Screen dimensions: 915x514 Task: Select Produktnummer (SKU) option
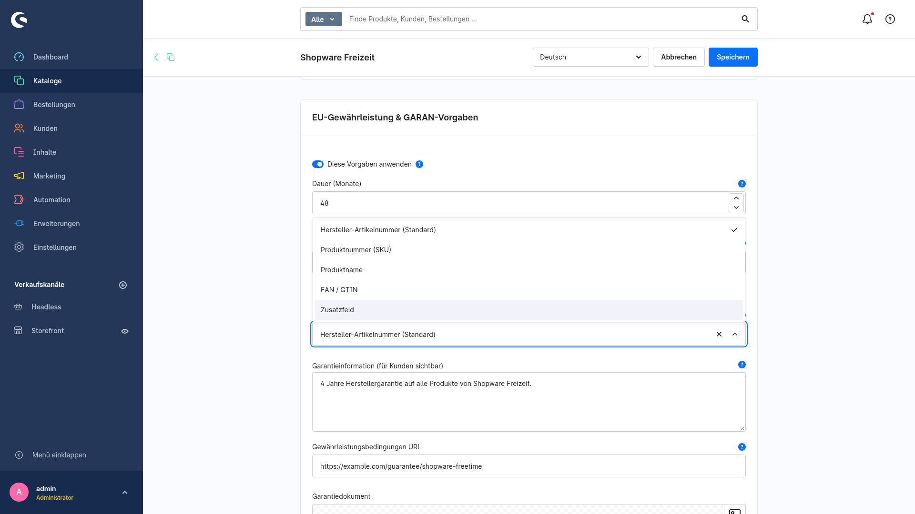tap(529, 250)
